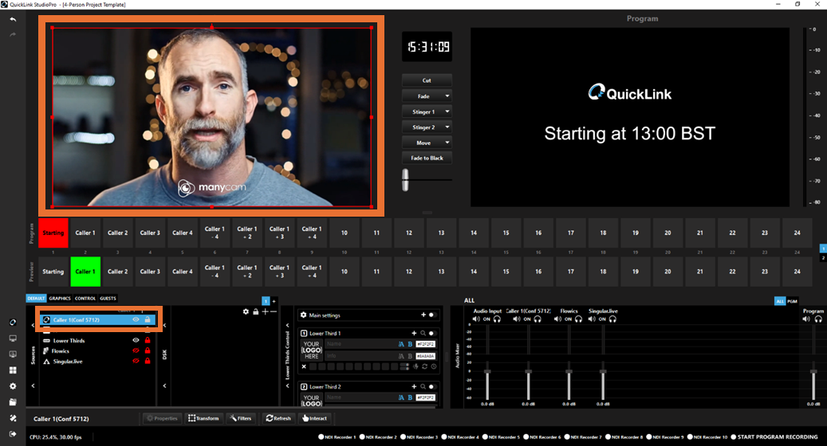
Task: Toggle visibility eye of Caller 1(Conf 5712) source
Action: click(136, 319)
